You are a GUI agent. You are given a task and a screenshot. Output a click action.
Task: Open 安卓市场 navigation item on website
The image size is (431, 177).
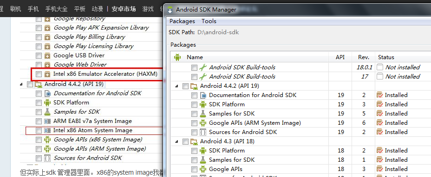click(124, 9)
